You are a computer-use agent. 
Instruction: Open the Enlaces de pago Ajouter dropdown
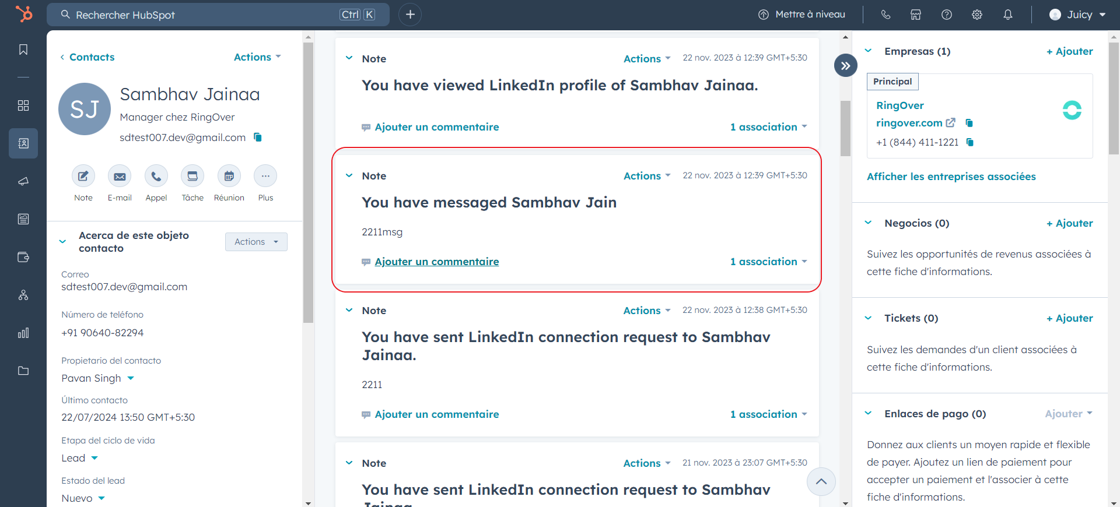pos(1069,414)
